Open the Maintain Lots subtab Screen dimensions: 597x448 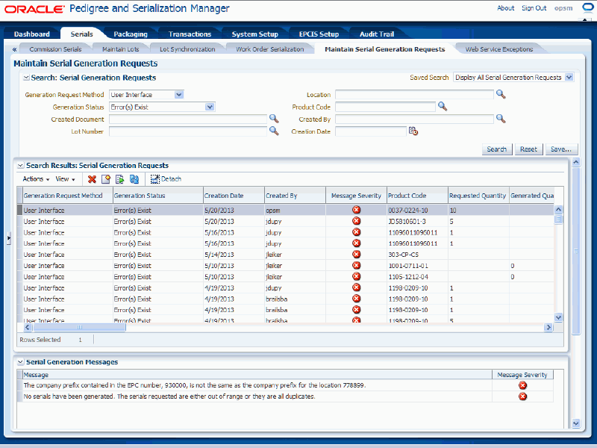click(121, 49)
